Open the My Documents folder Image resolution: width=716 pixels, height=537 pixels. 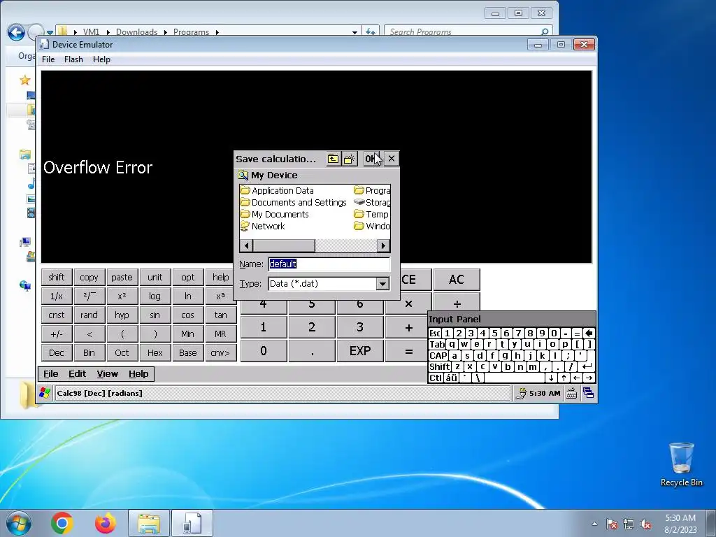click(275, 214)
